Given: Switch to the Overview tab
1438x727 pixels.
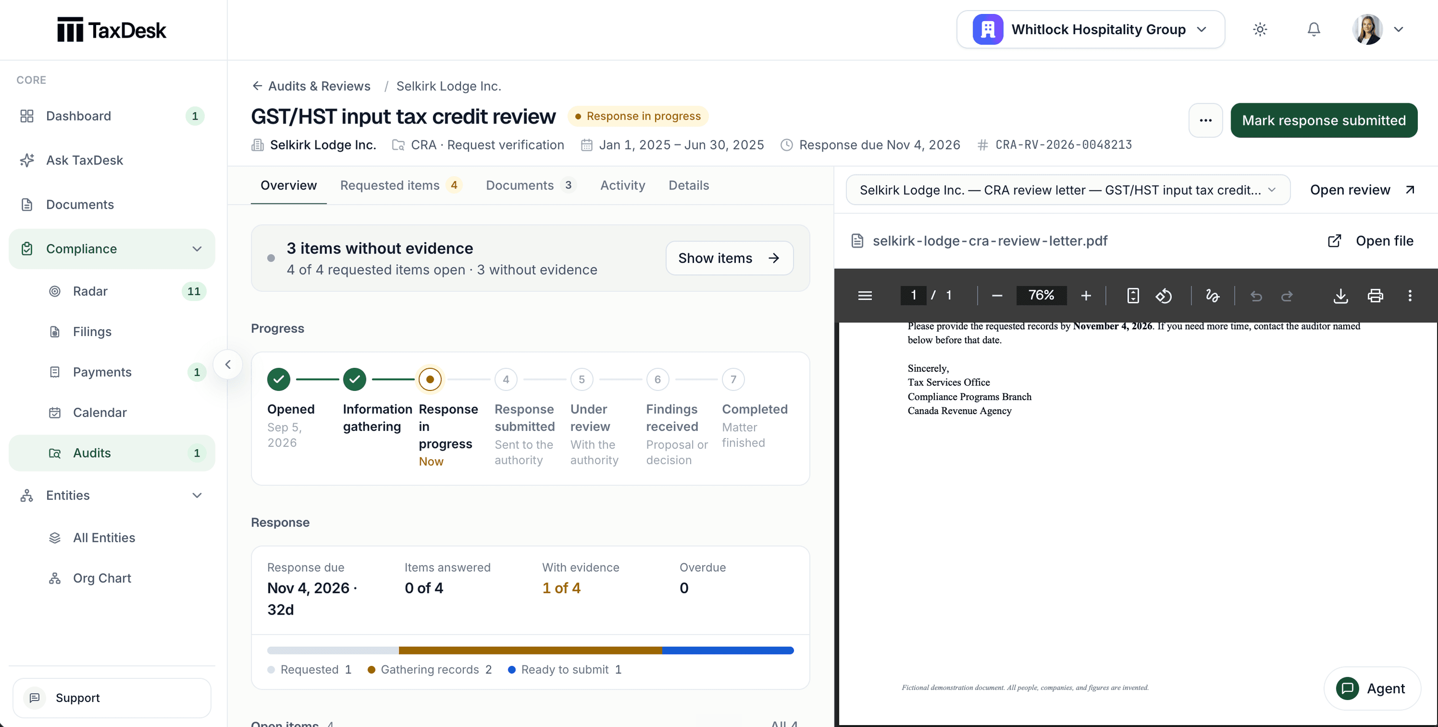Looking at the screenshot, I should [289, 185].
